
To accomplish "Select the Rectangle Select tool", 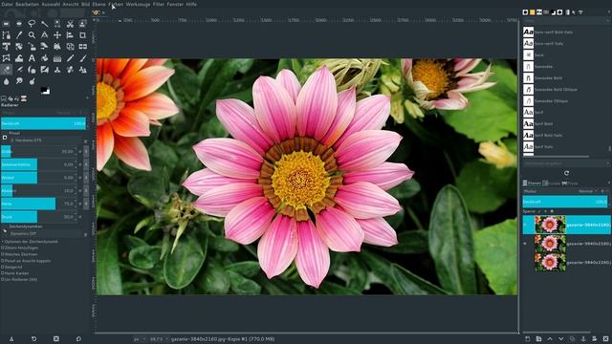I will pyautogui.click(x=7, y=24).
